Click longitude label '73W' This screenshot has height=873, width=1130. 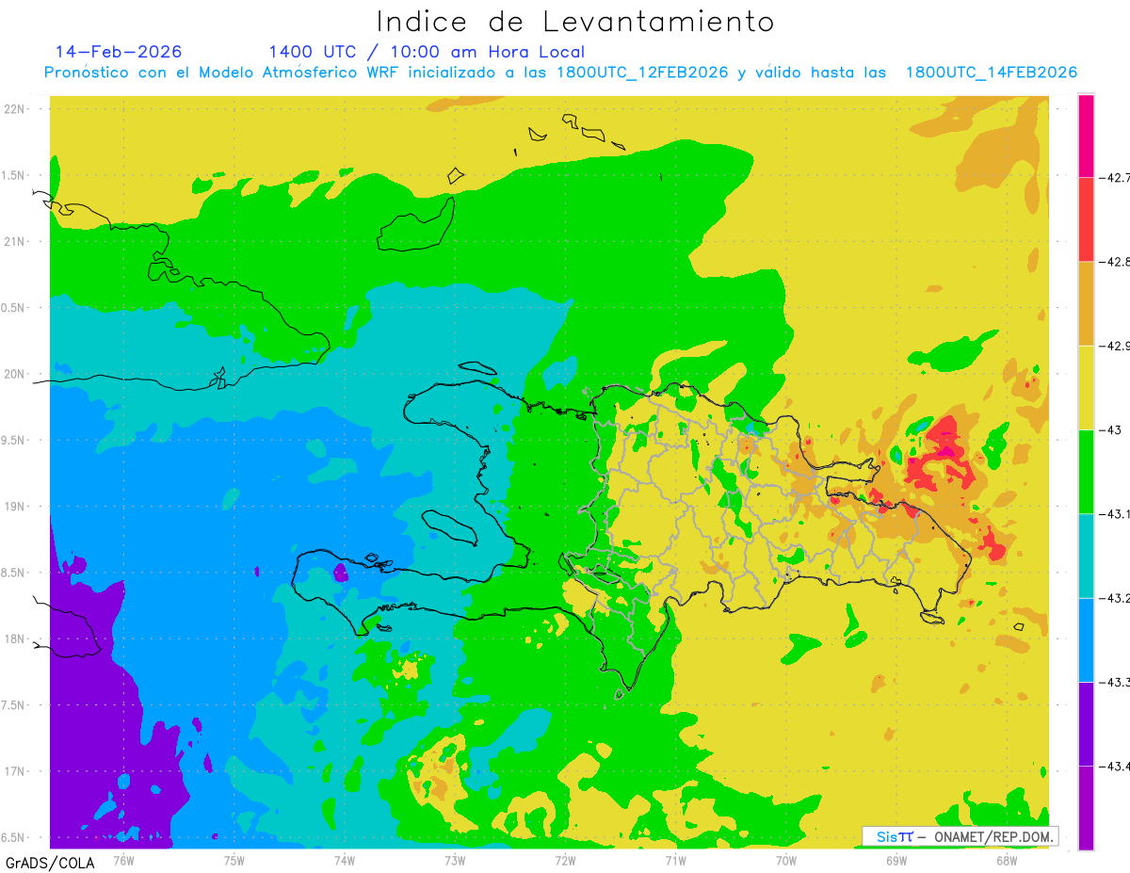(454, 859)
